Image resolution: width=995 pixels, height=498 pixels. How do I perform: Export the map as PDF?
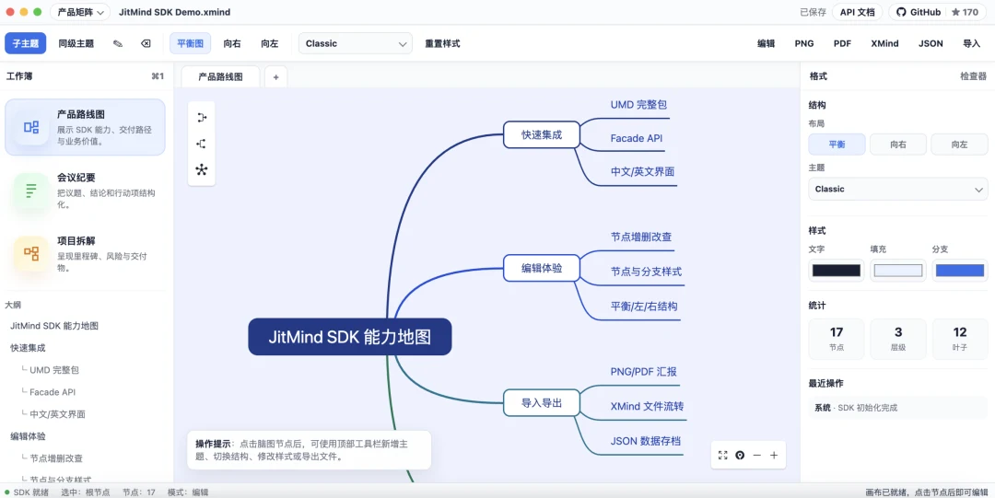(x=843, y=44)
